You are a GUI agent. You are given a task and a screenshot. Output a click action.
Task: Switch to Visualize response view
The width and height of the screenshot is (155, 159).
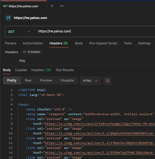[x=67, y=80]
